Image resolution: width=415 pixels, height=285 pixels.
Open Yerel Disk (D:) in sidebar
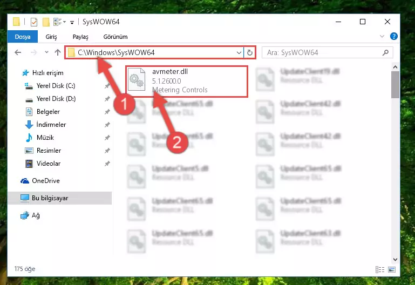[x=56, y=99]
